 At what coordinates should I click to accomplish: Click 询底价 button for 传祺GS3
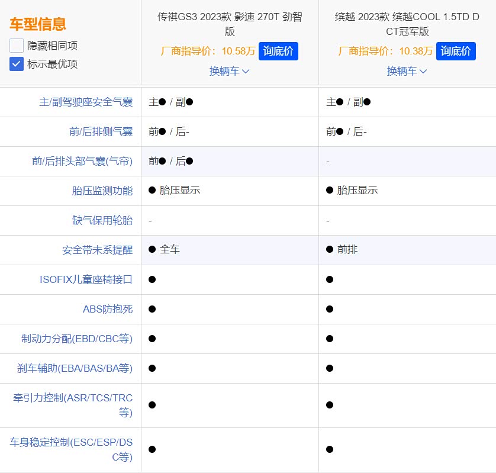278,51
